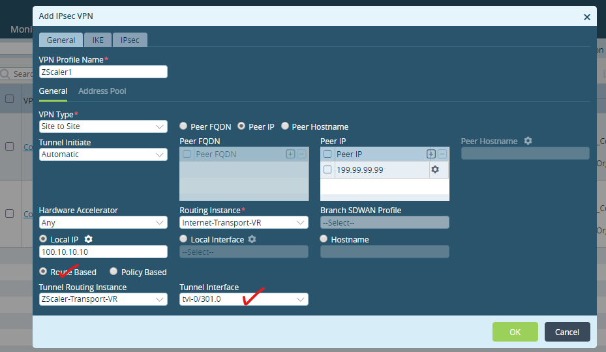Click the Peer Hostname input field
The image size is (606, 352).
coord(525,153)
